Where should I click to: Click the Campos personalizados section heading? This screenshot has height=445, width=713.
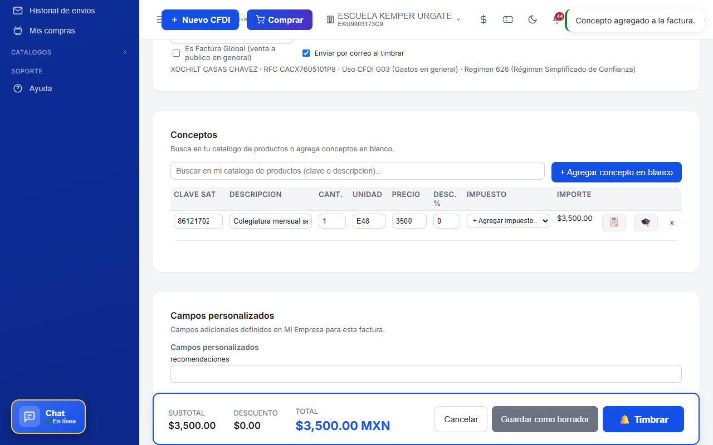pos(222,316)
